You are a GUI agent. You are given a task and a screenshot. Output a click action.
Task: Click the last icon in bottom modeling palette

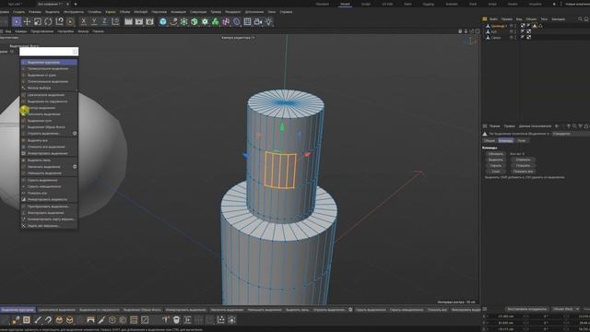231,320
